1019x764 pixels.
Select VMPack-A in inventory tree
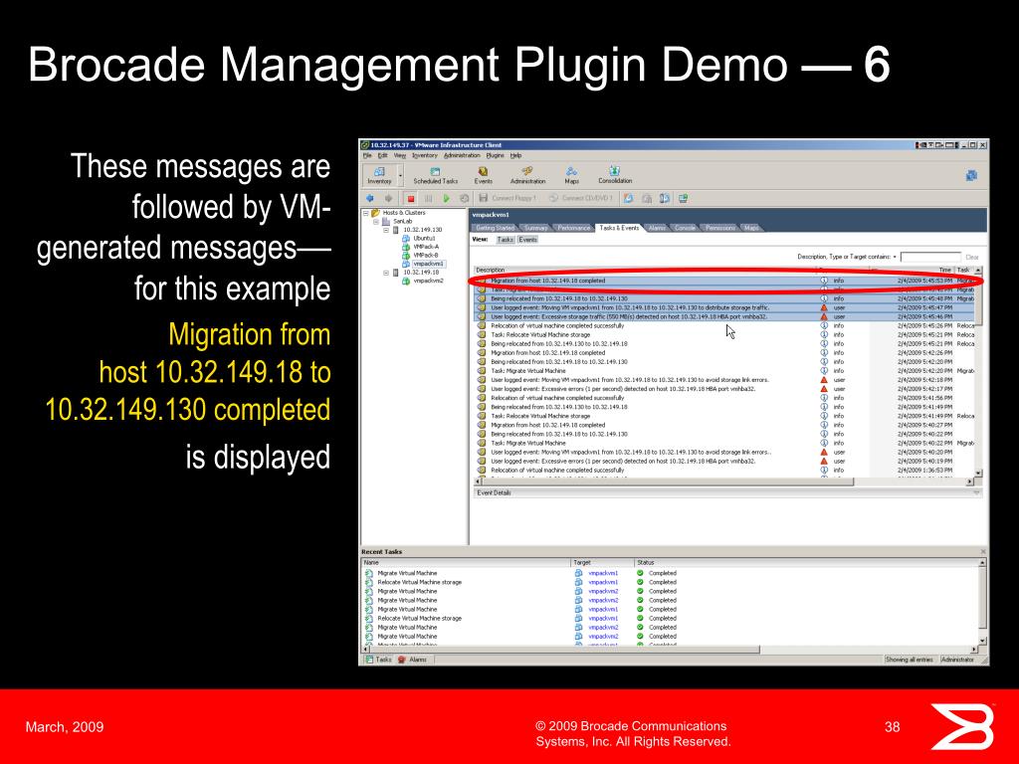click(x=421, y=247)
